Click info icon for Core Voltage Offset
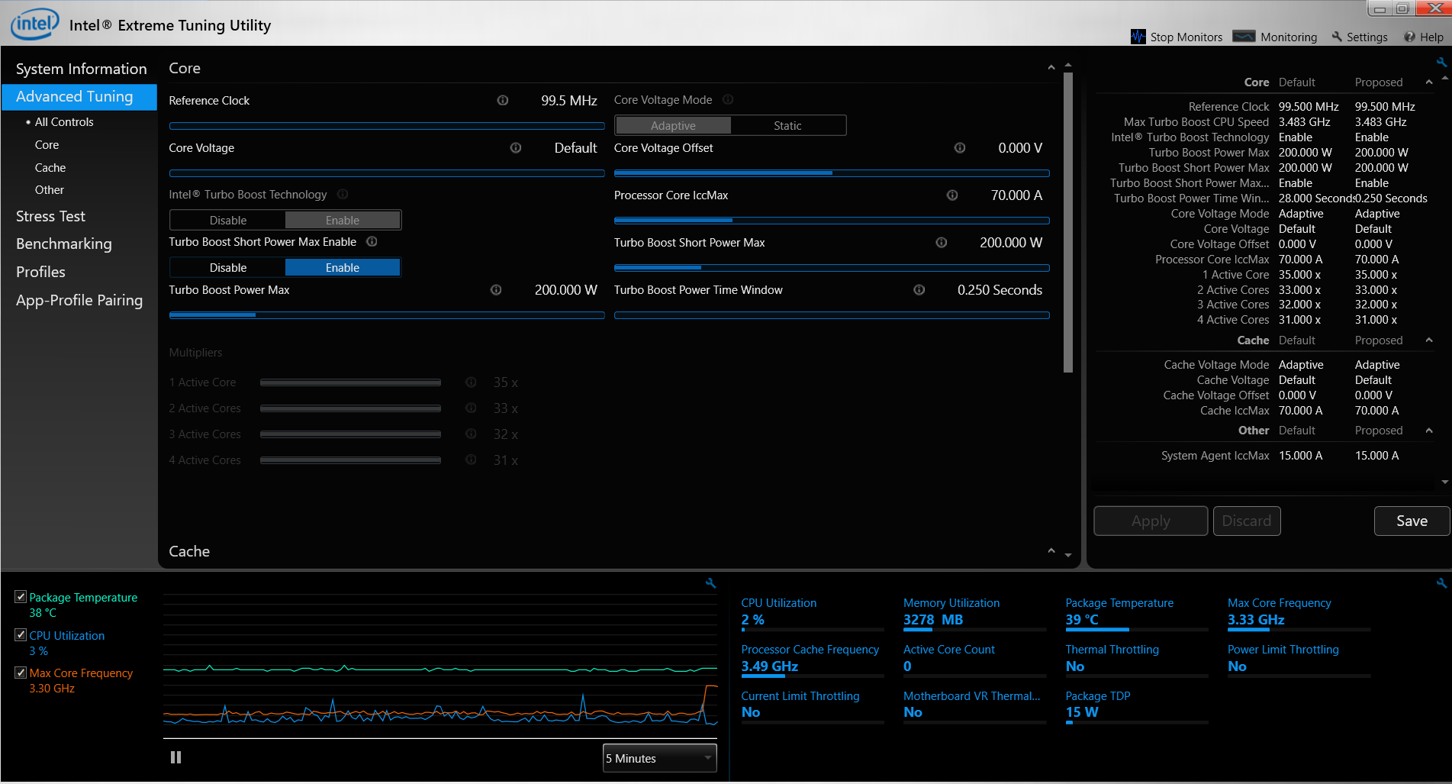 [x=960, y=147]
